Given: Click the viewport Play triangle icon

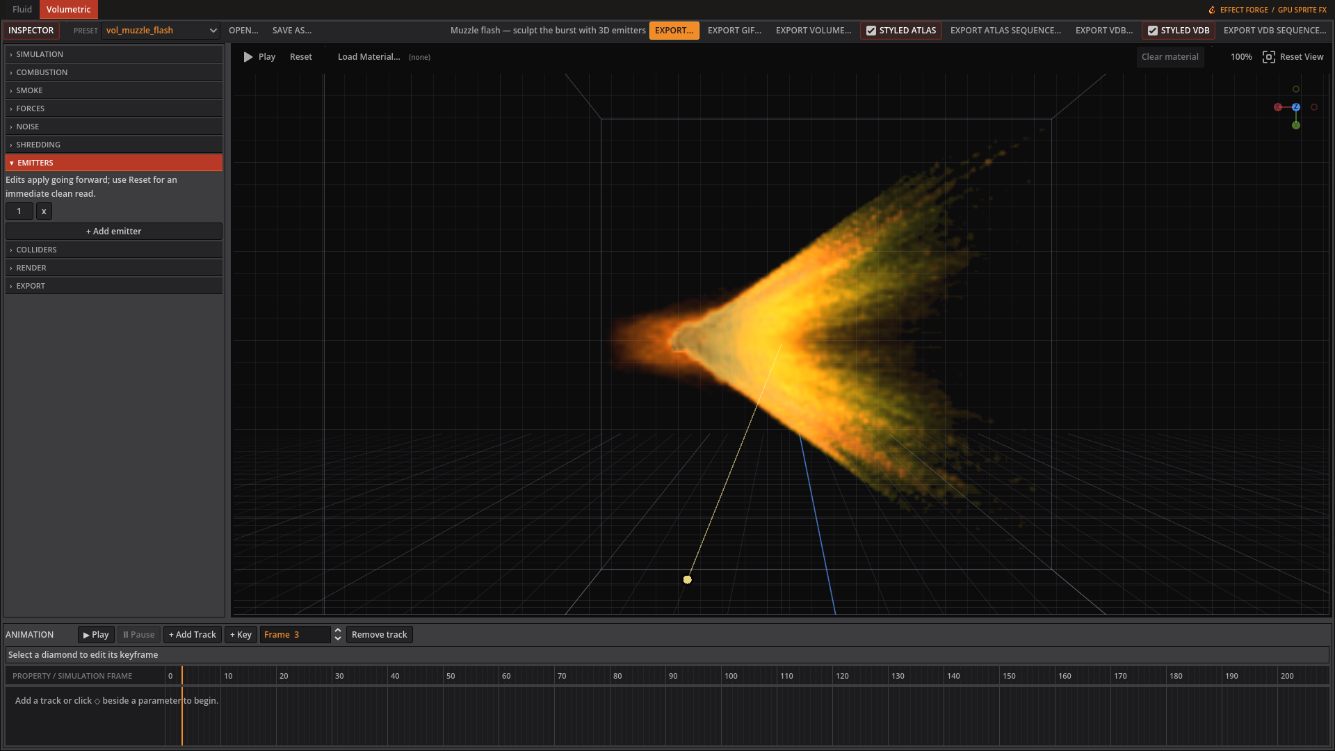Looking at the screenshot, I should click(248, 57).
